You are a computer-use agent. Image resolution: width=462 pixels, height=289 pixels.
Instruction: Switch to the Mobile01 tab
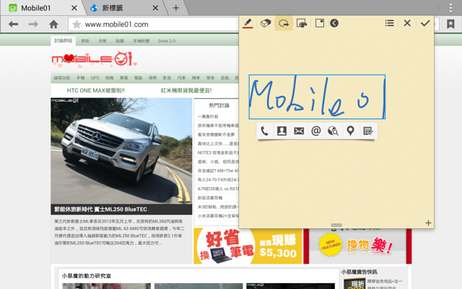click(35, 8)
